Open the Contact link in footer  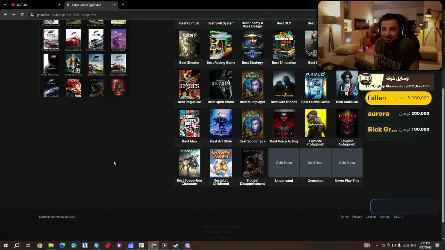click(x=385, y=217)
